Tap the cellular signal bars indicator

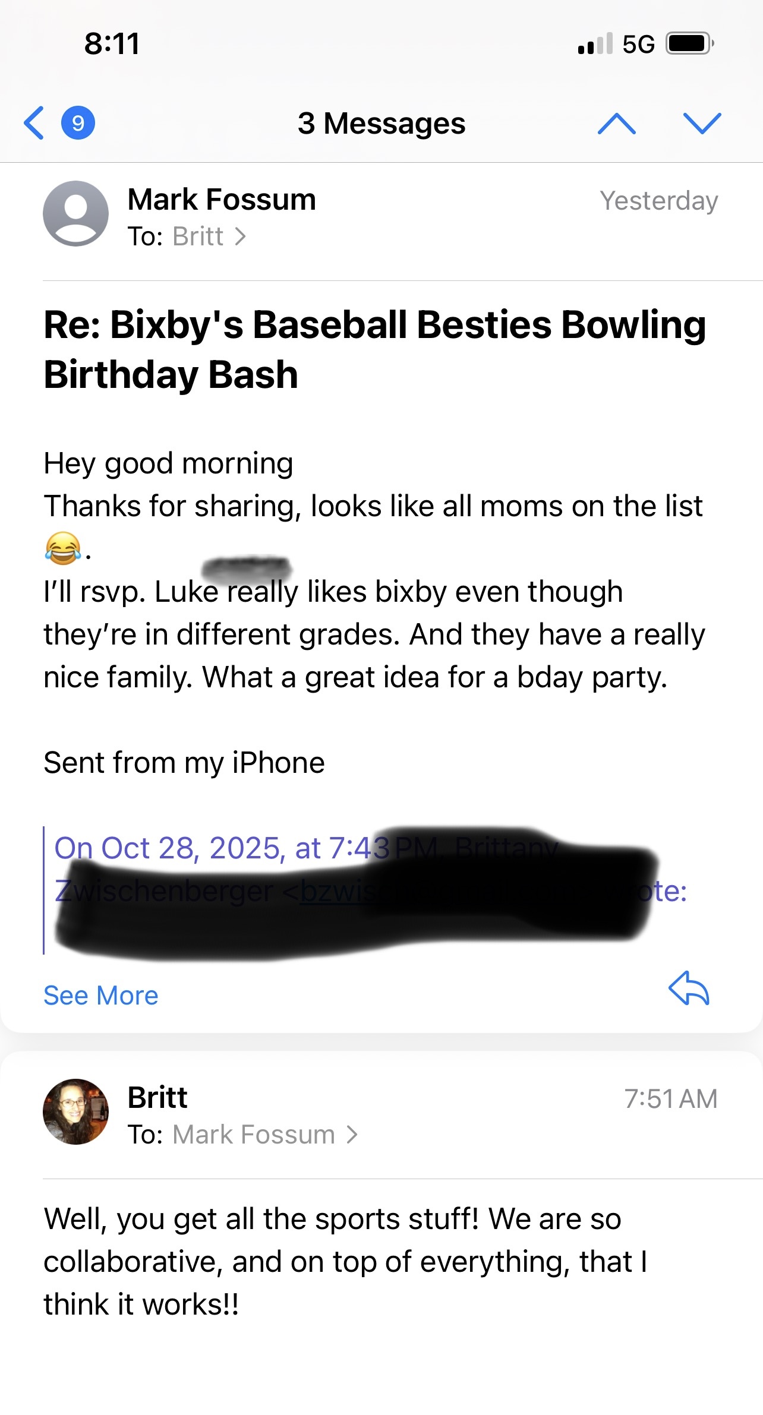(x=595, y=44)
